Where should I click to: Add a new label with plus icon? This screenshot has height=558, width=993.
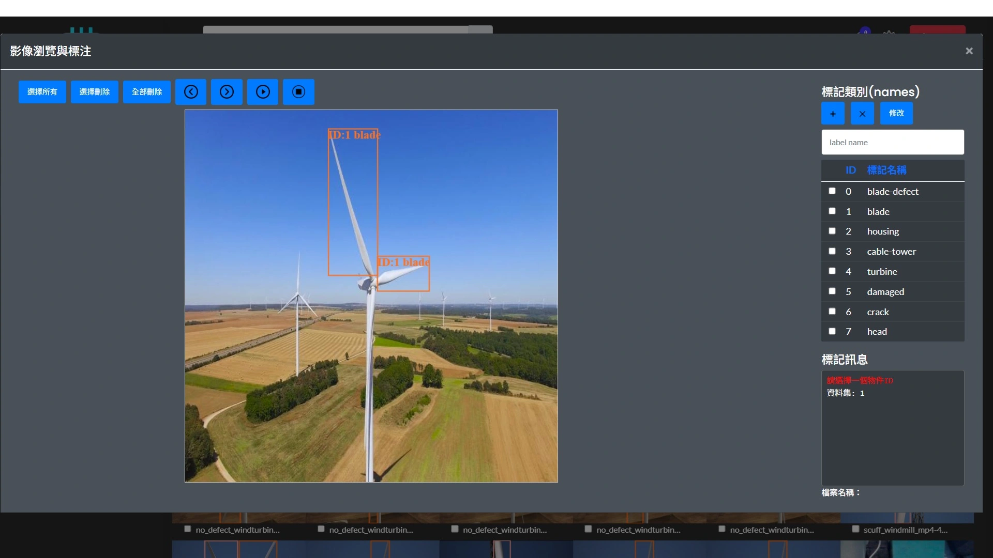pyautogui.click(x=833, y=114)
